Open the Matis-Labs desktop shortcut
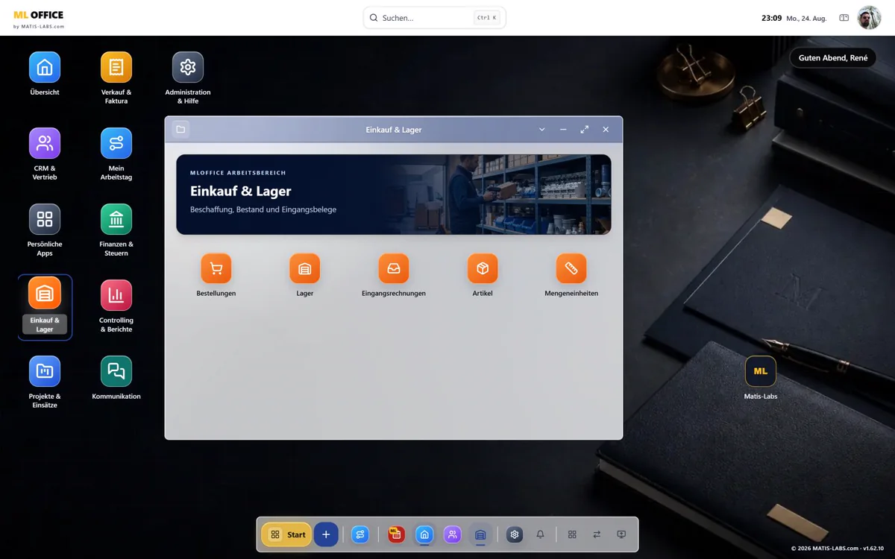The width and height of the screenshot is (895, 559). point(761,378)
